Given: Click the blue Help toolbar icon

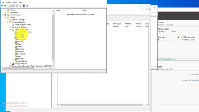Looking at the screenshot, I should tap(24, 6).
